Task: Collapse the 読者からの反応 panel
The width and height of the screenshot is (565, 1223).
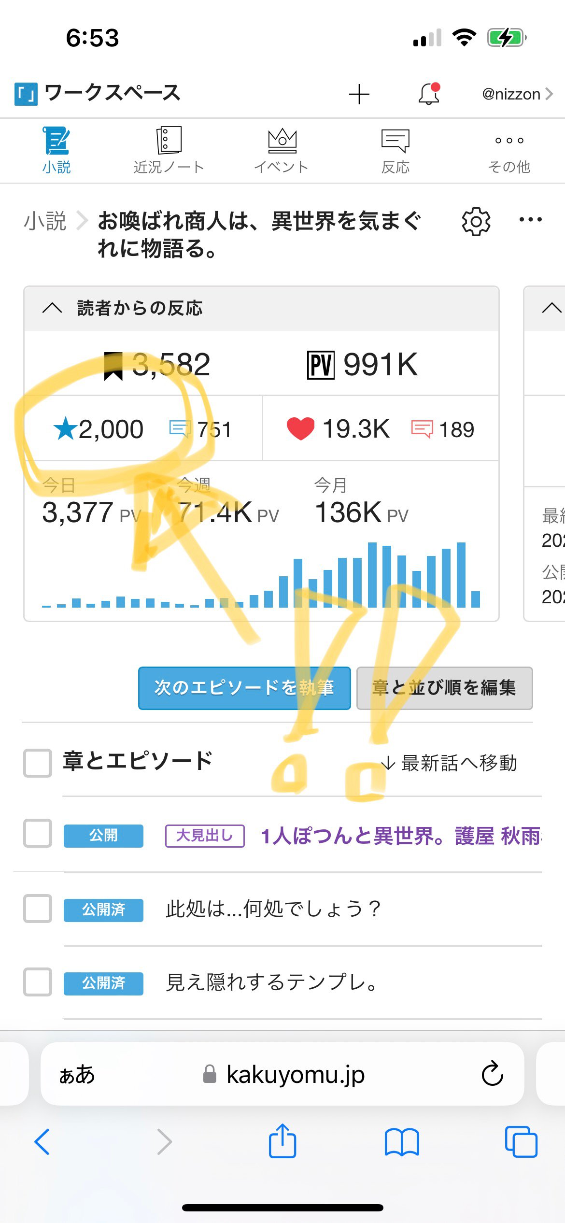Action: click(x=52, y=308)
